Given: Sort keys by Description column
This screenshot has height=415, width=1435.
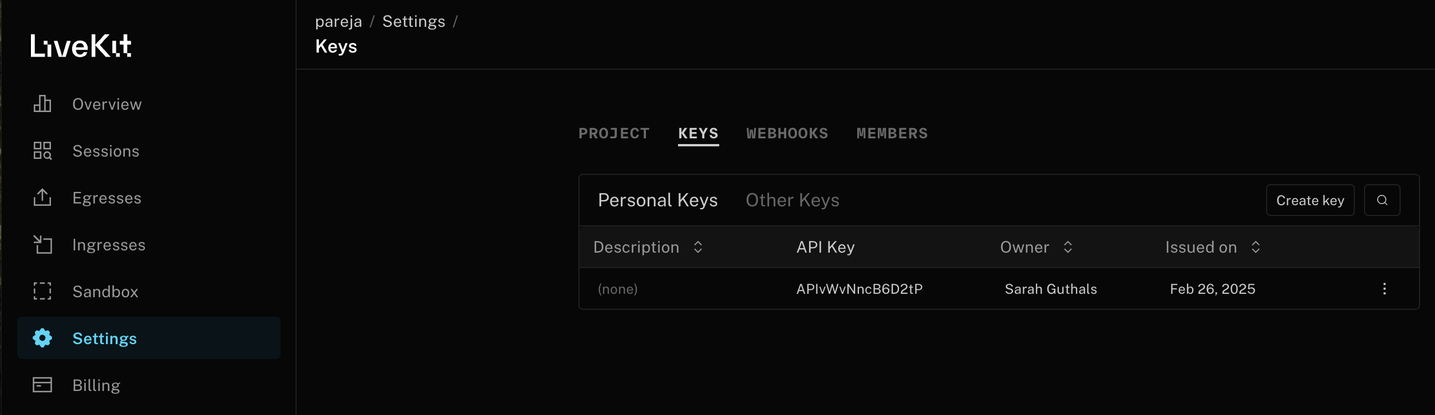Looking at the screenshot, I should [x=698, y=247].
